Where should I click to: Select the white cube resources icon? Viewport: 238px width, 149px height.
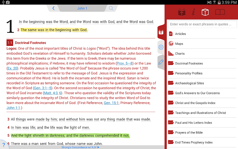tap(205, 12)
